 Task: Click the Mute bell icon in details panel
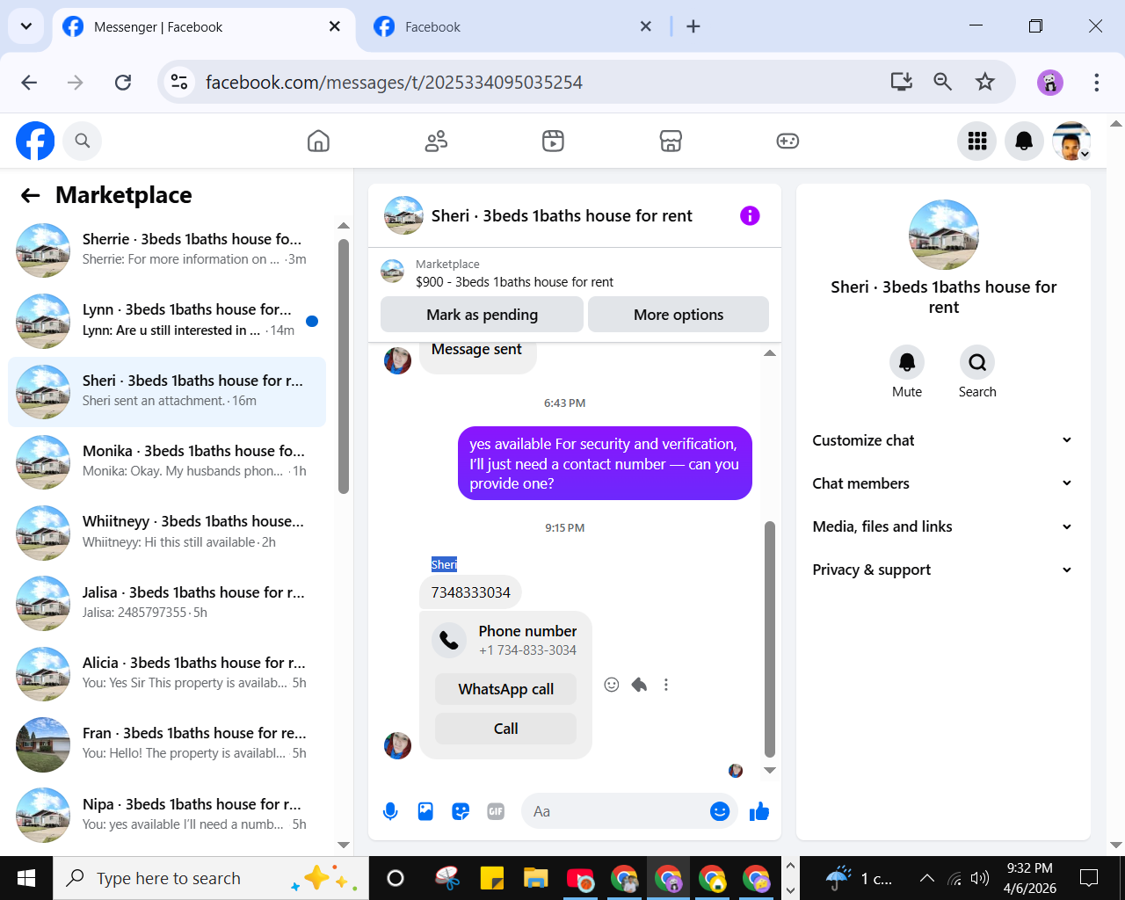907,362
